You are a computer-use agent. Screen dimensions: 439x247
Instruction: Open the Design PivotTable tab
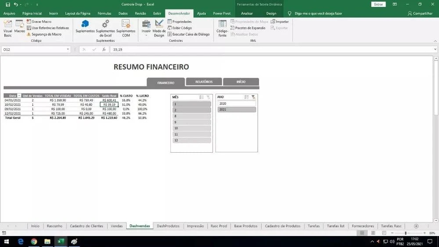271,14
